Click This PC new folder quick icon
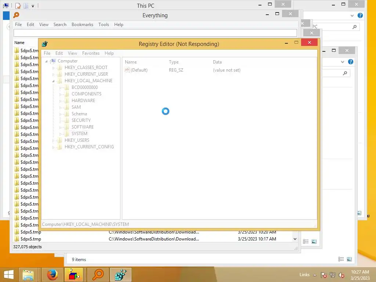Image resolution: width=376 pixels, height=282 pixels. pyautogui.click(x=26, y=6)
